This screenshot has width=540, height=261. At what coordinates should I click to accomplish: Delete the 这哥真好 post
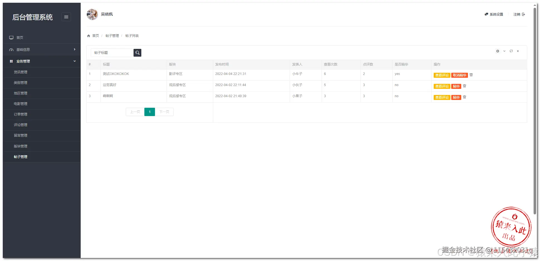tap(465, 86)
